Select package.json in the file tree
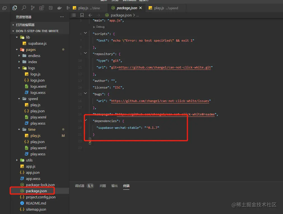 36,191
